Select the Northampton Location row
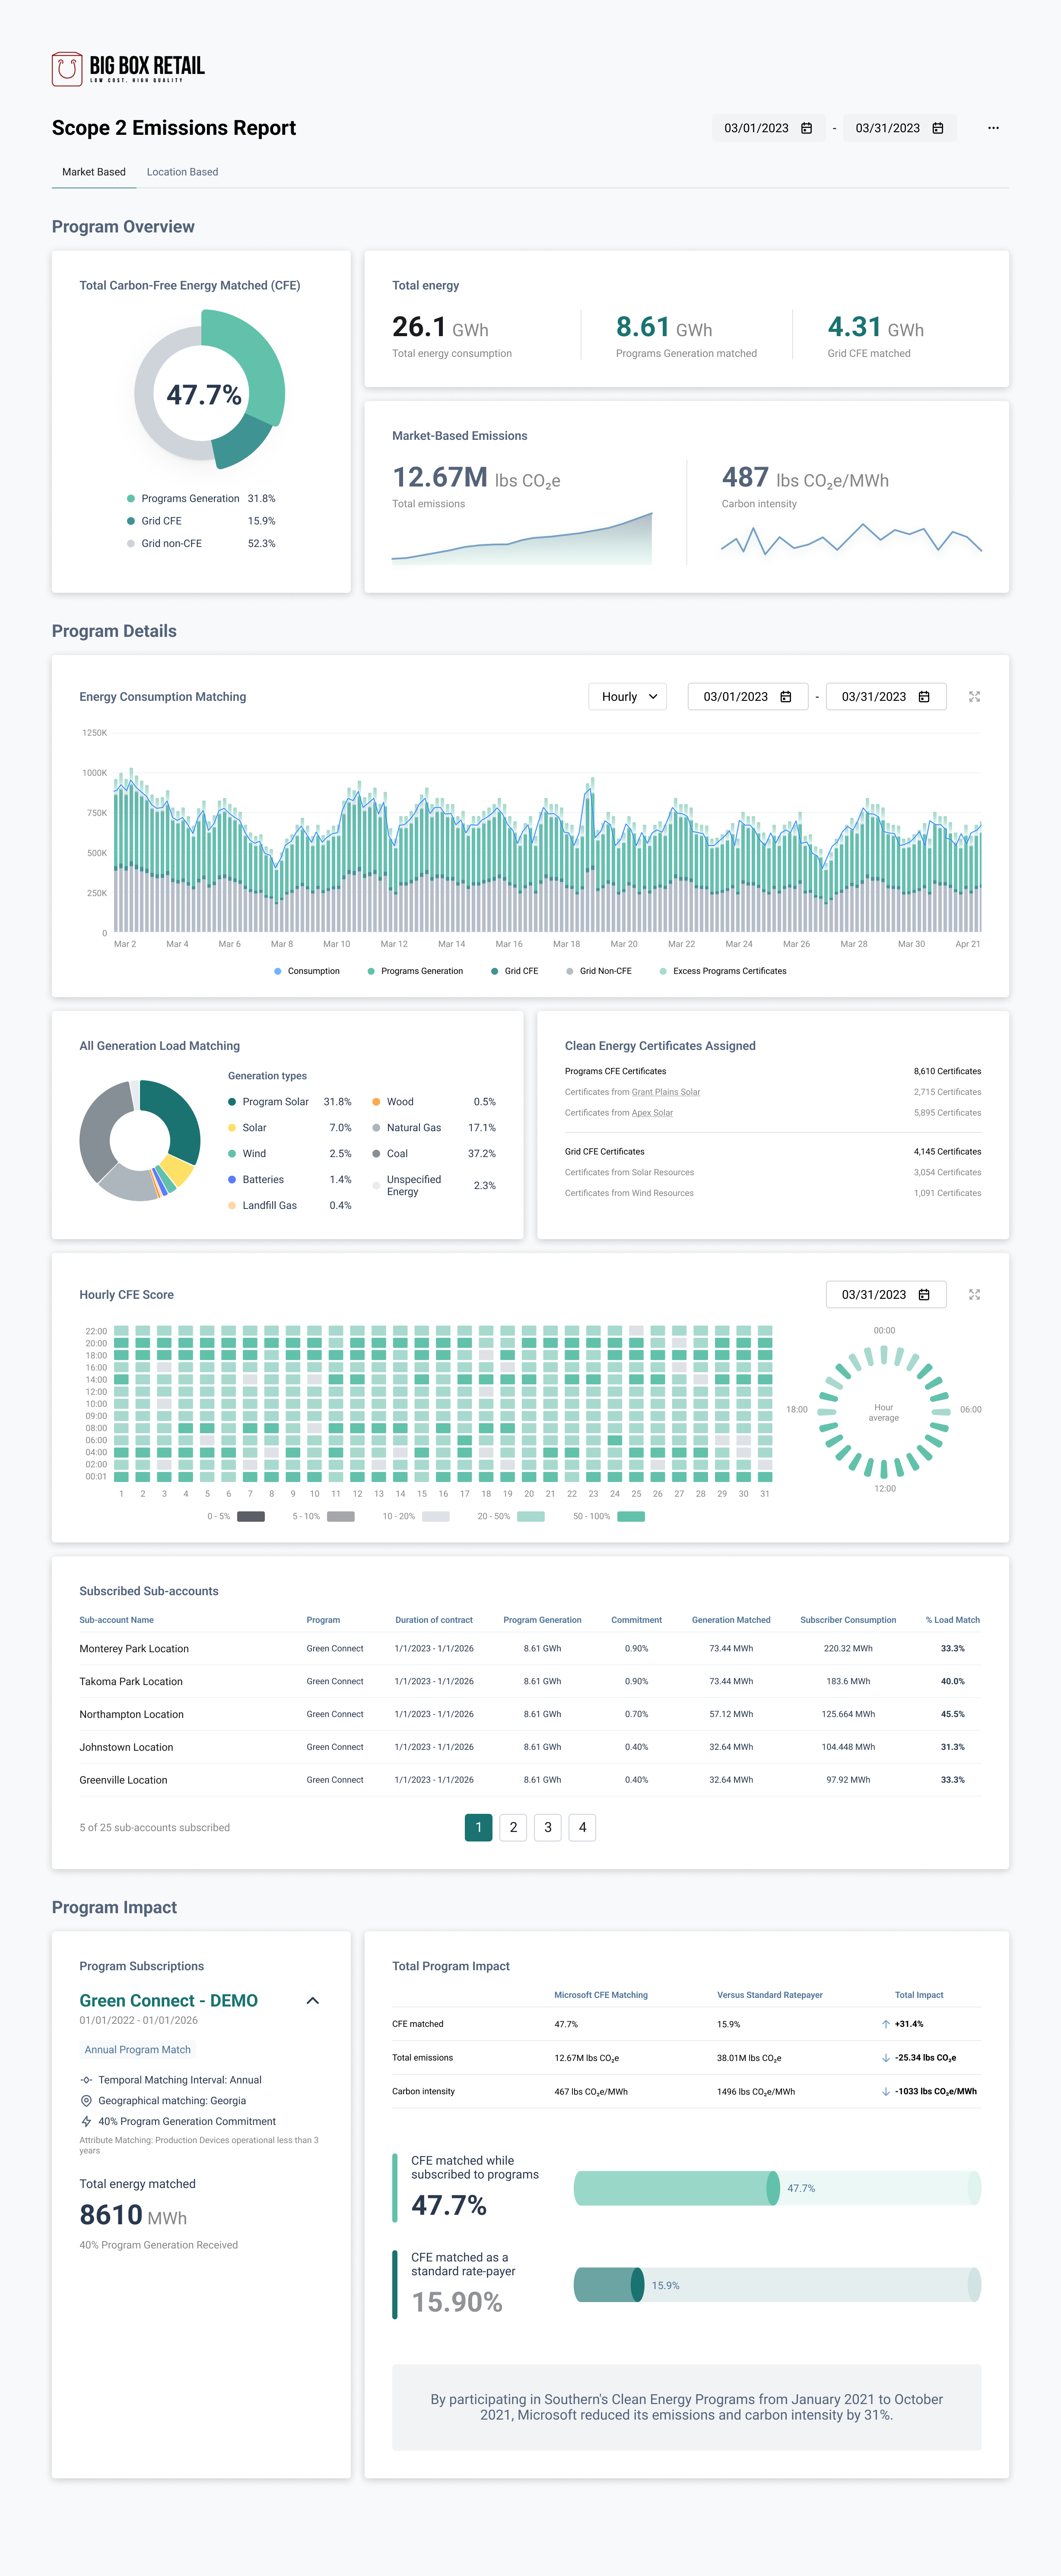Screen dimensions: 1061x2576 [530, 1715]
